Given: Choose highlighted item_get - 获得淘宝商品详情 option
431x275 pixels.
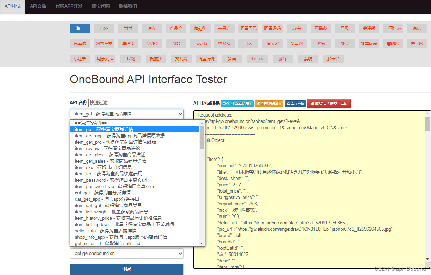Looking at the screenshot, I should (135, 129).
